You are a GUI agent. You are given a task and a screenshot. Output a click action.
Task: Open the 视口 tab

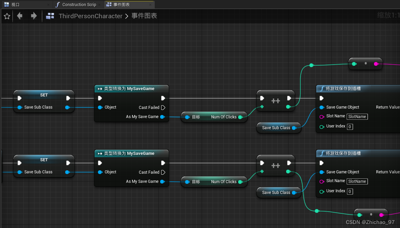point(15,5)
